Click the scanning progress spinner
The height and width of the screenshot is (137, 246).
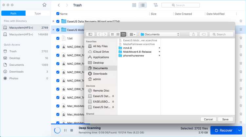coord(57,130)
